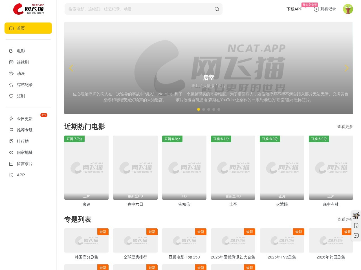Click the 网飞猫 logo
This screenshot has height=270, width=361.
[x=28, y=9]
